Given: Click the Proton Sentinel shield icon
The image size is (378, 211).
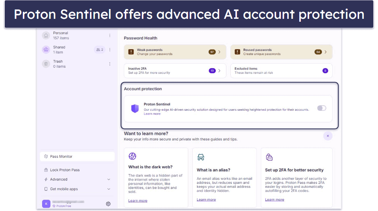Looking at the screenshot, I should coord(135,109).
